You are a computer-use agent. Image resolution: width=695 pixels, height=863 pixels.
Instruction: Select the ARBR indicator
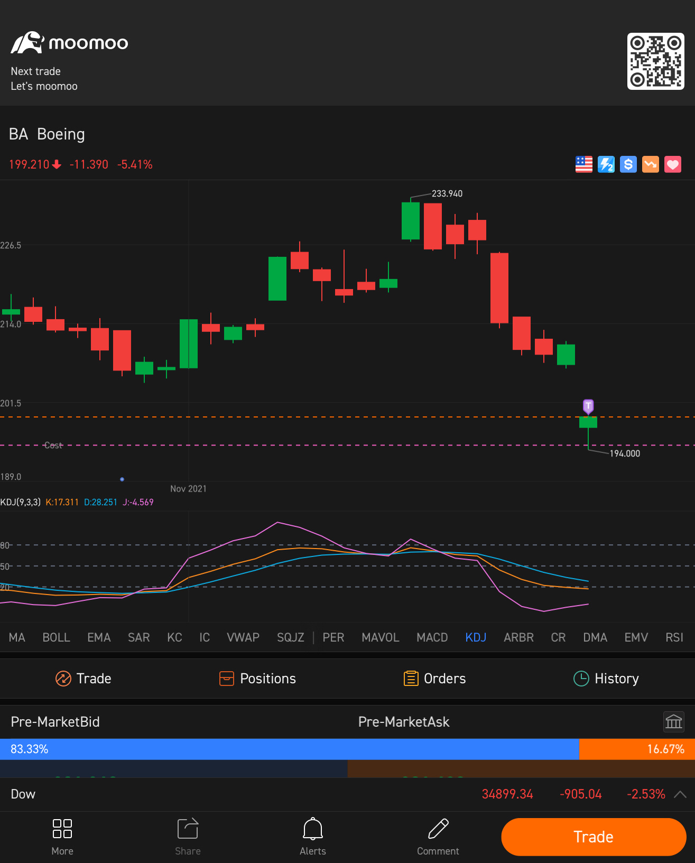pyautogui.click(x=518, y=637)
